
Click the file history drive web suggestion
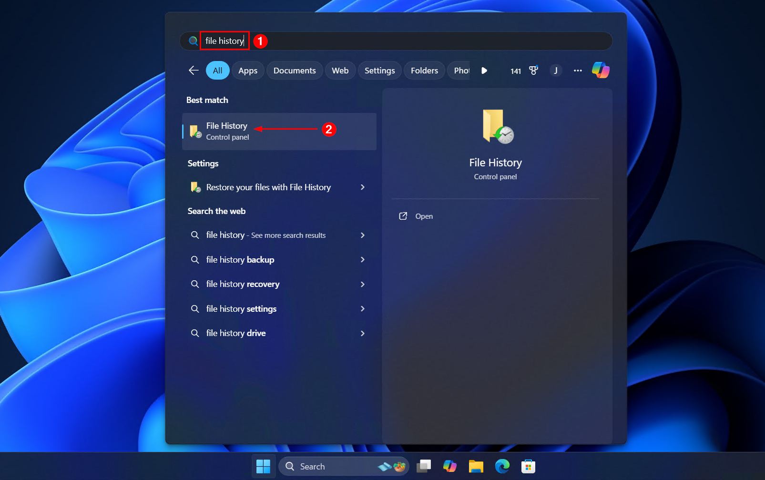click(x=236, y=333)
